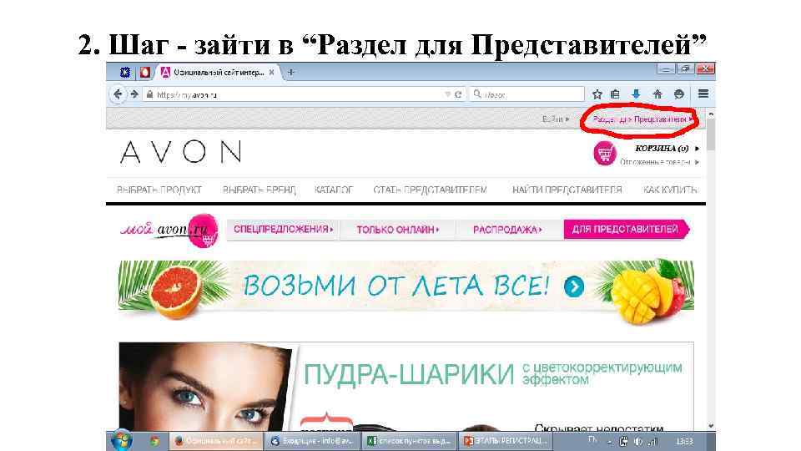Close the Avon official site tab
Screen dimensions: 801x451
coord(272,73)
